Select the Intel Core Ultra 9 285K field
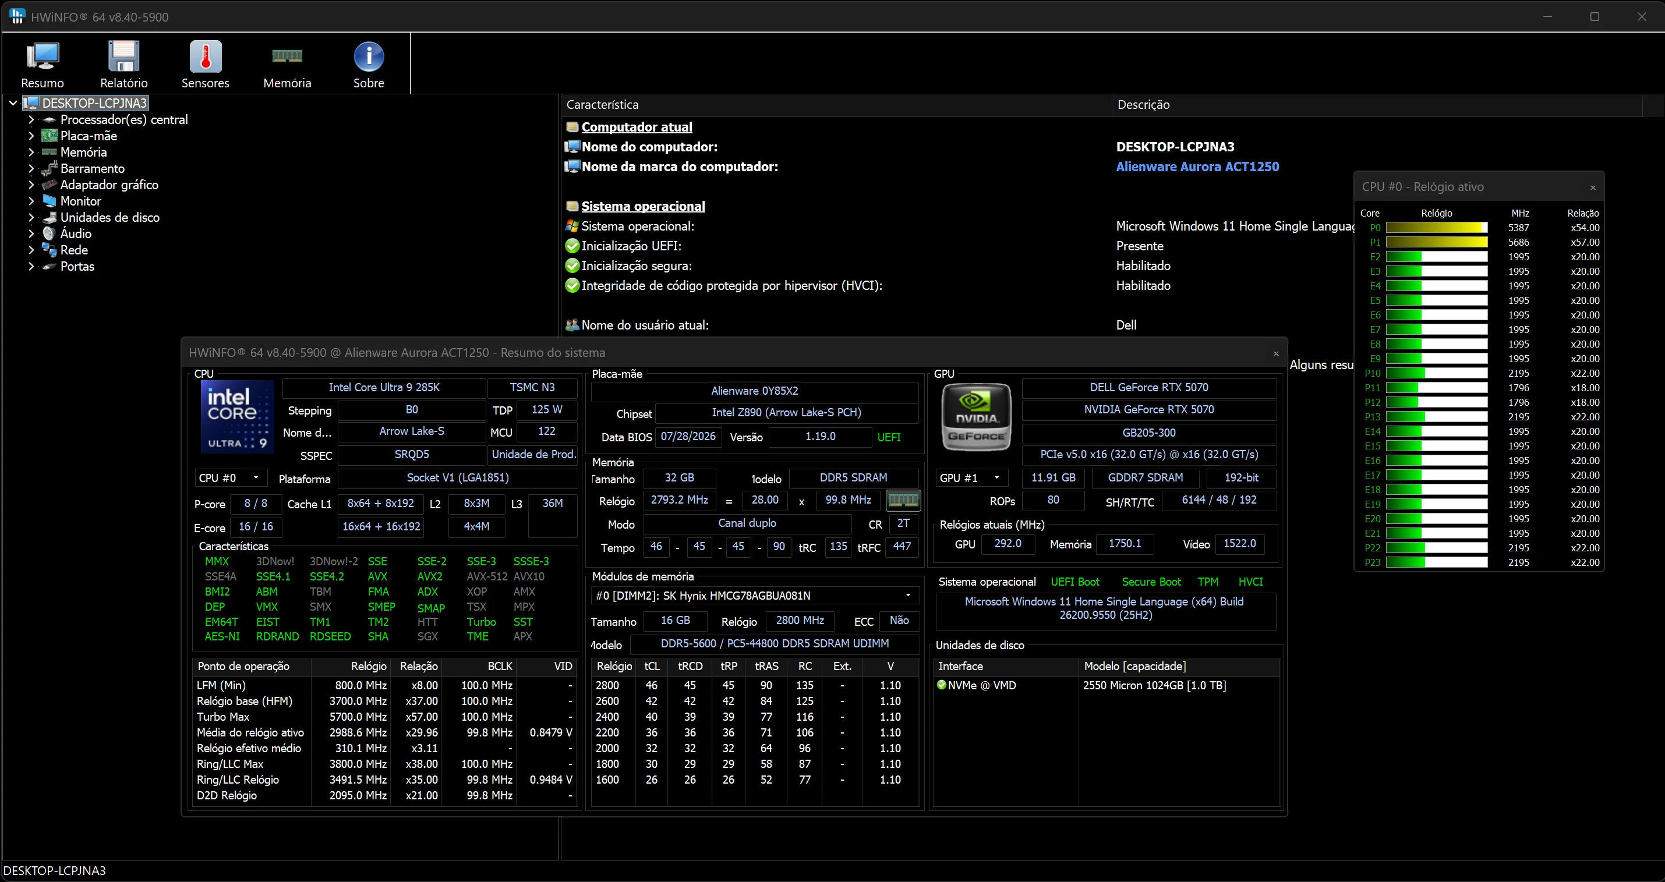This screenshot has height=882, width=1665. [x=384, y=388]
